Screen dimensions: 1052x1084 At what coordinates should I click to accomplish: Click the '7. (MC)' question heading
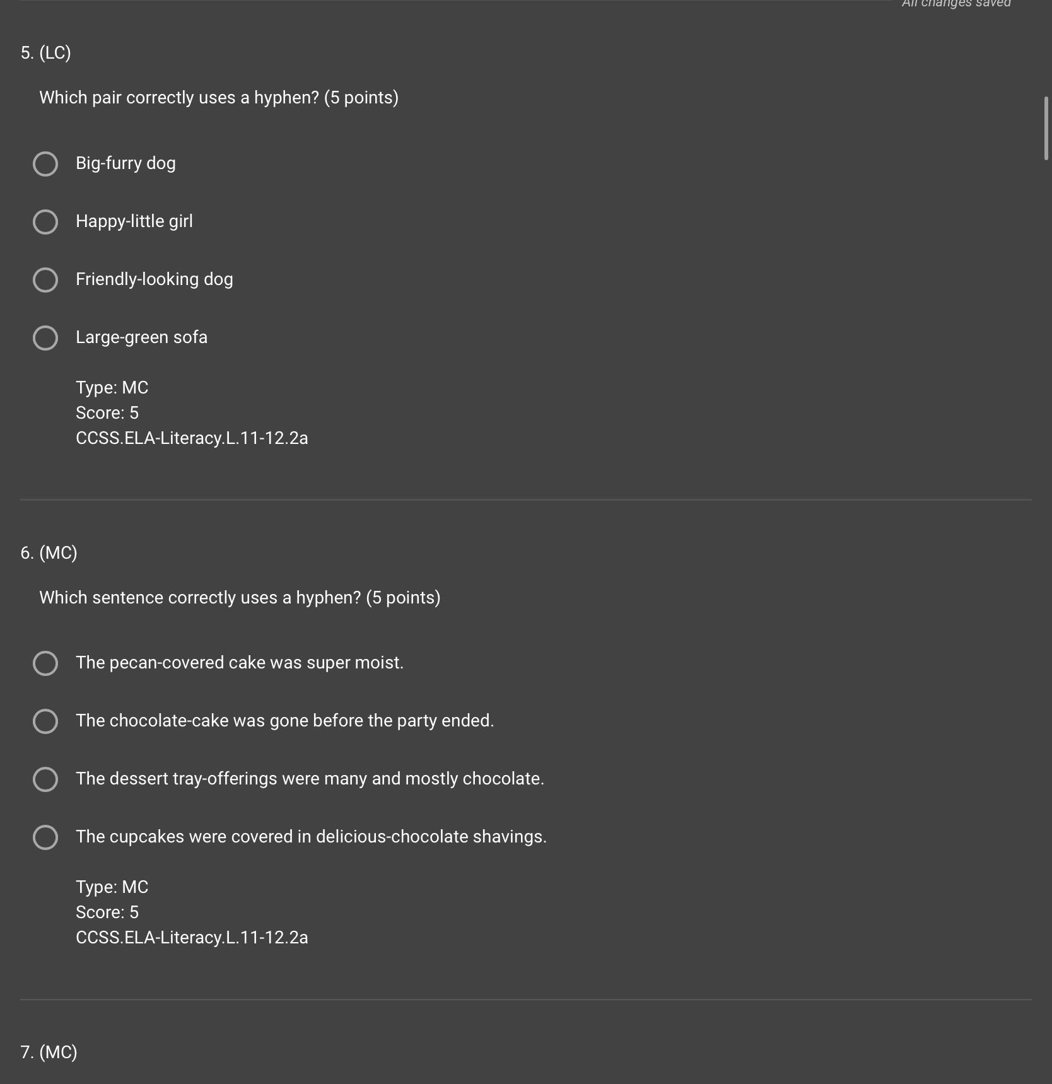click(49, 1052)
